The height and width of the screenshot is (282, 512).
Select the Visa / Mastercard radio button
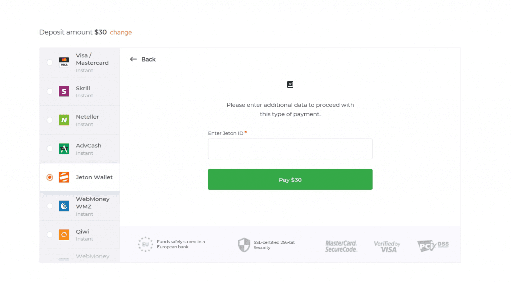50,62
